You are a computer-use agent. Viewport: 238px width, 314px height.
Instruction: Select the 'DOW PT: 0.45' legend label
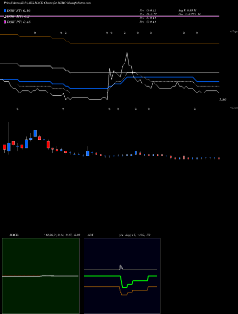19,22
